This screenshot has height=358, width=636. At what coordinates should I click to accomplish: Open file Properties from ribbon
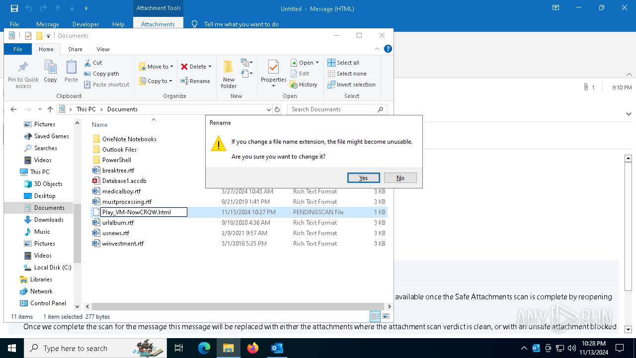[x=274, y=74]
